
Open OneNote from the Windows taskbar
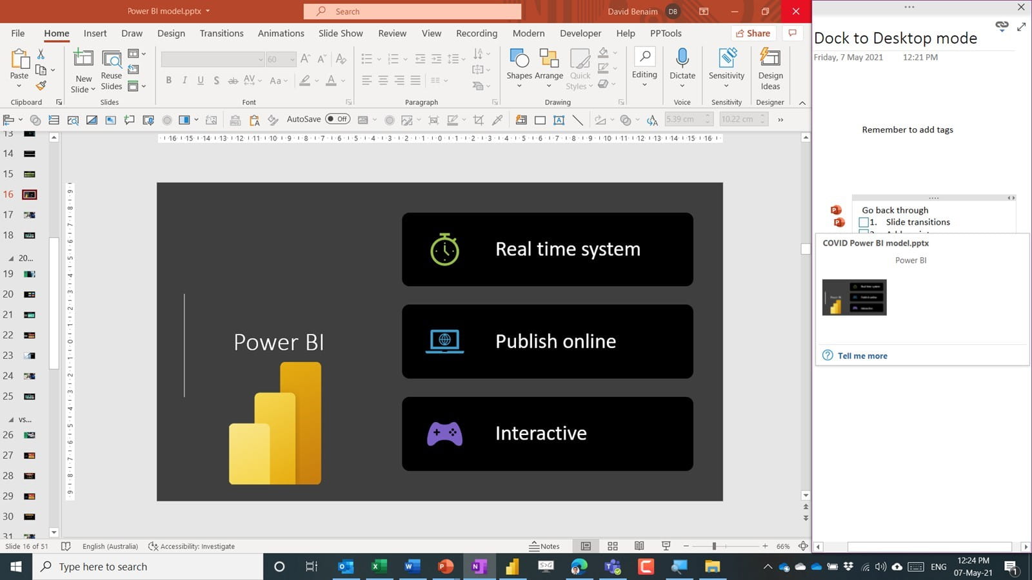coord(479,566)
